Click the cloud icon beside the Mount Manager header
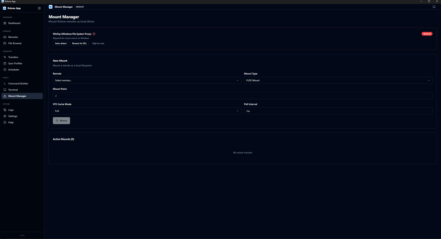 (51, 7)
